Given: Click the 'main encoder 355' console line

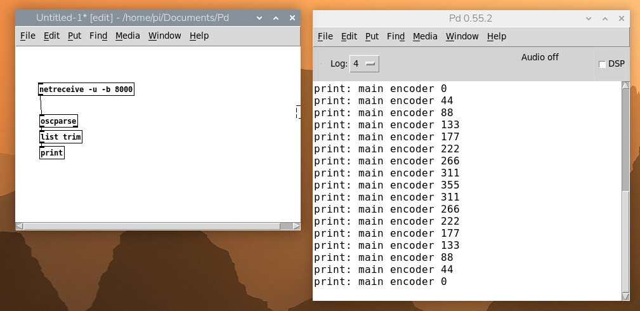Looking at the screenshot, I should 386,185.
